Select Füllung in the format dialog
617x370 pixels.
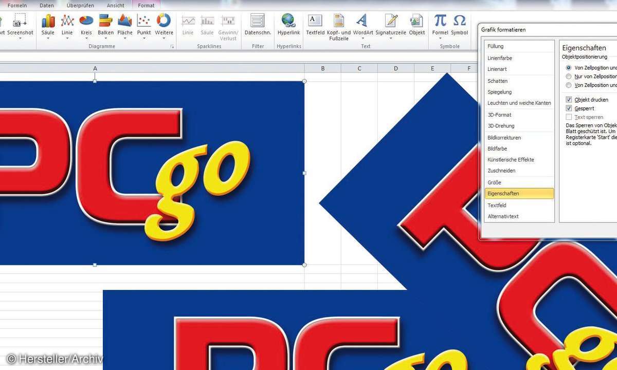(496, 46)
